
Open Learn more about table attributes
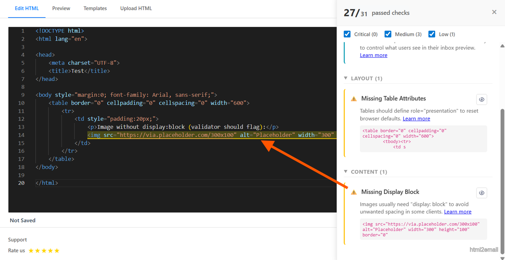coord(416,118)
